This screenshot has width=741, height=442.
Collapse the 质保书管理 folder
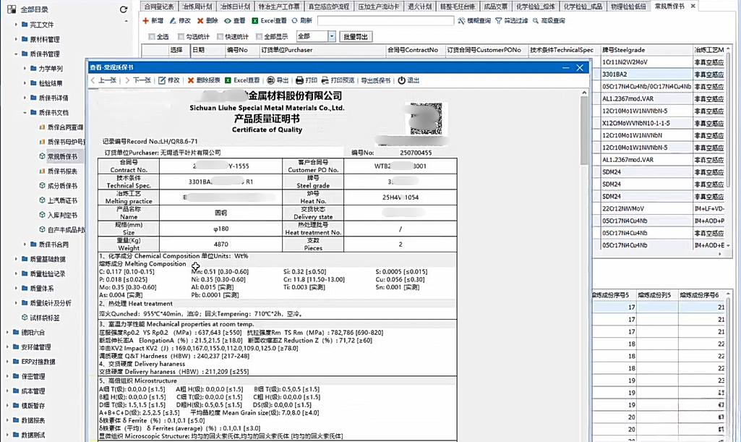[16, 54]
